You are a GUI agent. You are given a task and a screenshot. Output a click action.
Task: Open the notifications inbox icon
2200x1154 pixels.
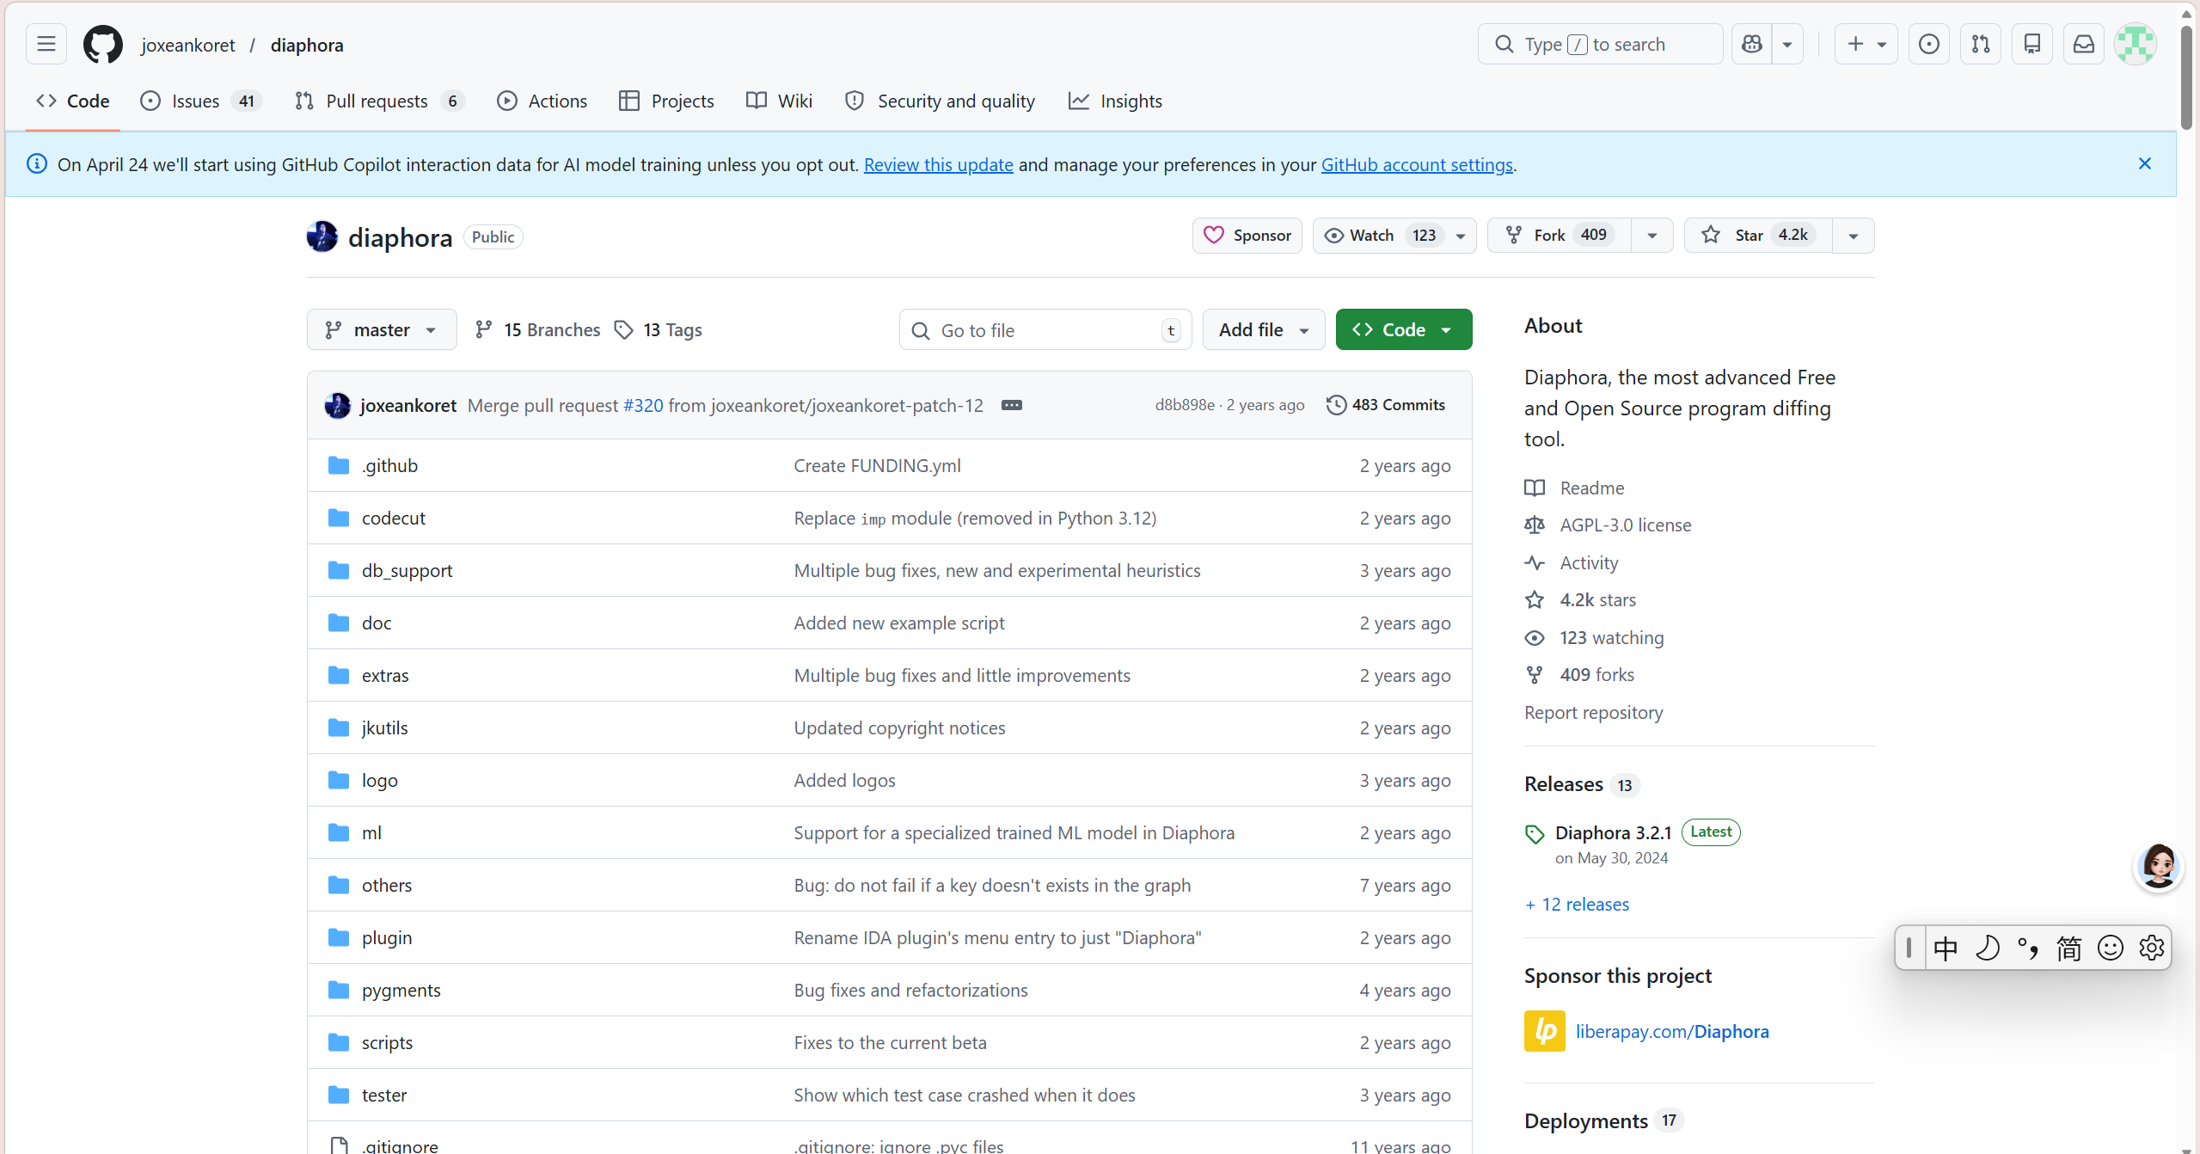click(x=2083, y=45)
